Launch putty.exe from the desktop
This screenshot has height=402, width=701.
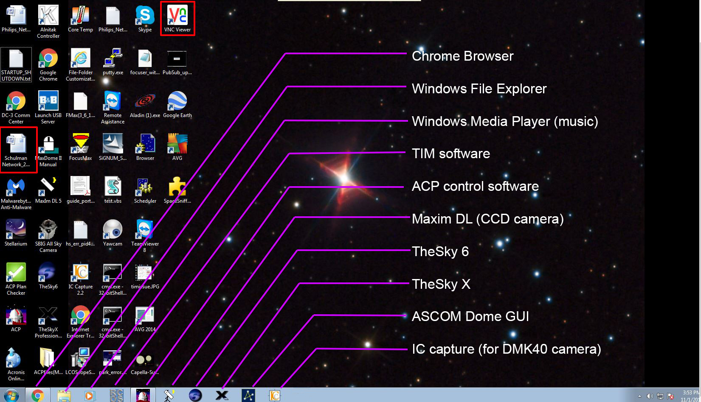113,61
